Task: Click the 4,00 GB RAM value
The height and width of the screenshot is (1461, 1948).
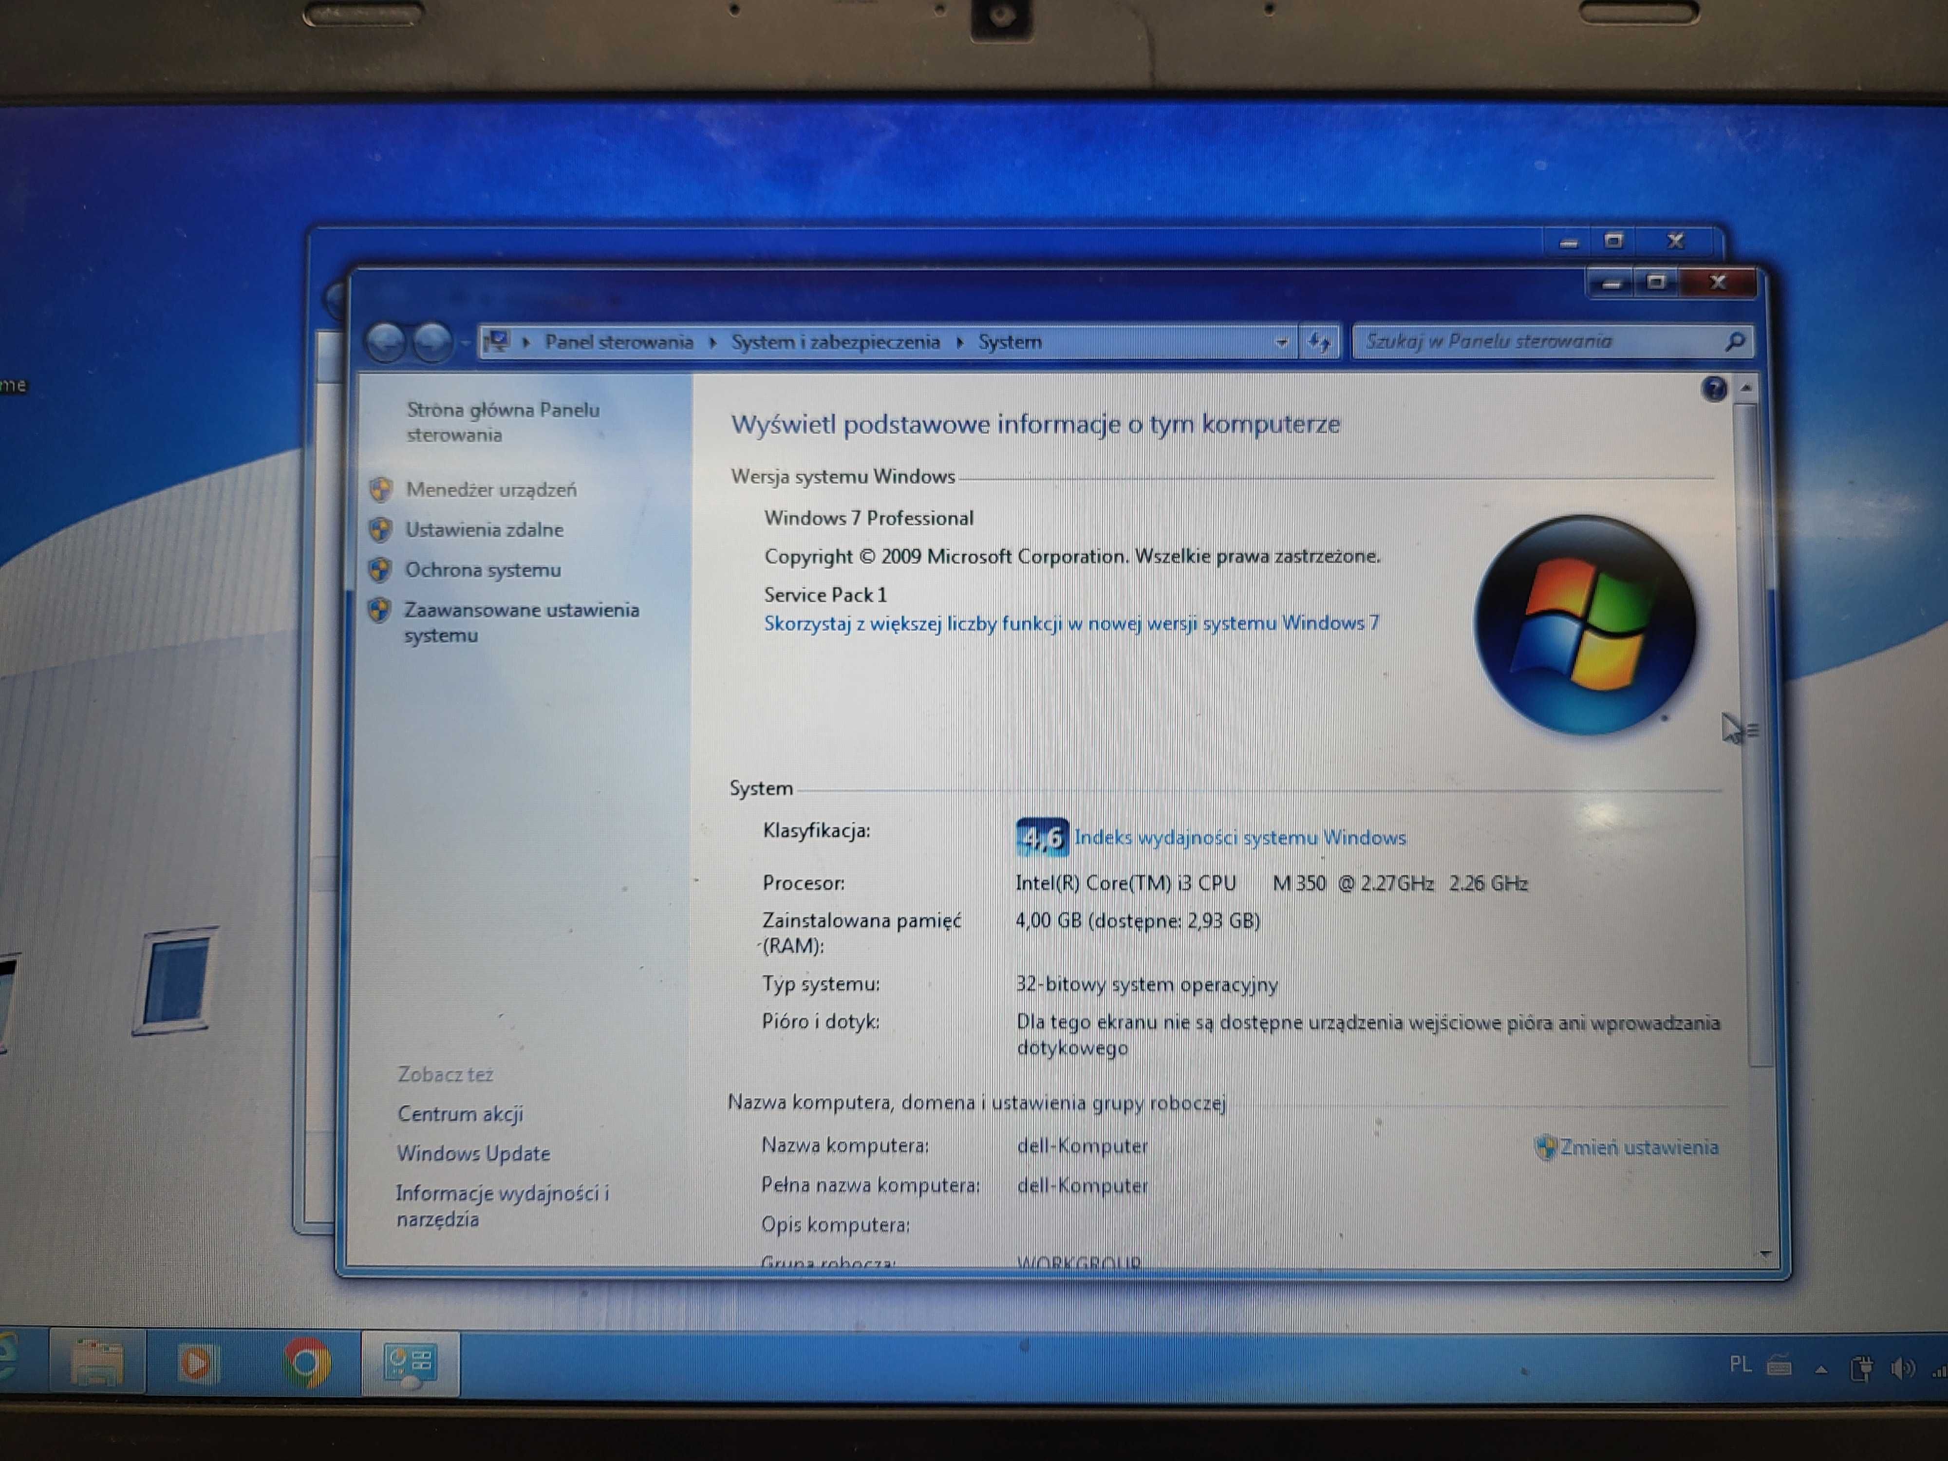Action: [1137, 921]
